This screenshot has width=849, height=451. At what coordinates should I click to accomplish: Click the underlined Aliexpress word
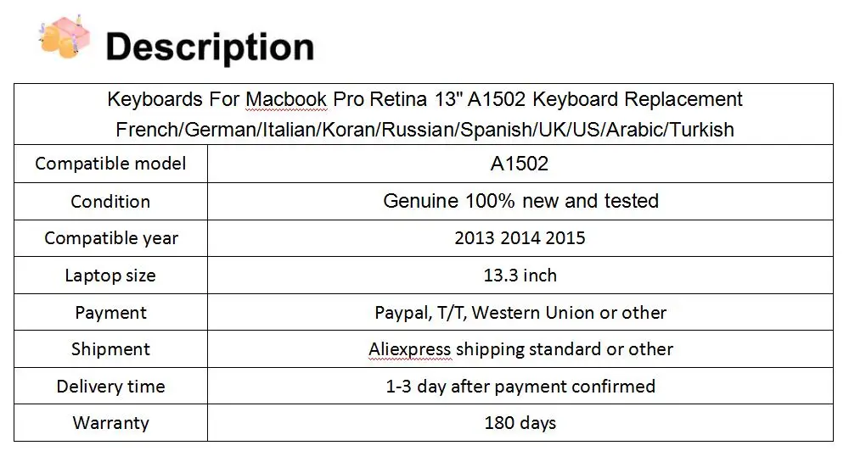point(410,350)
